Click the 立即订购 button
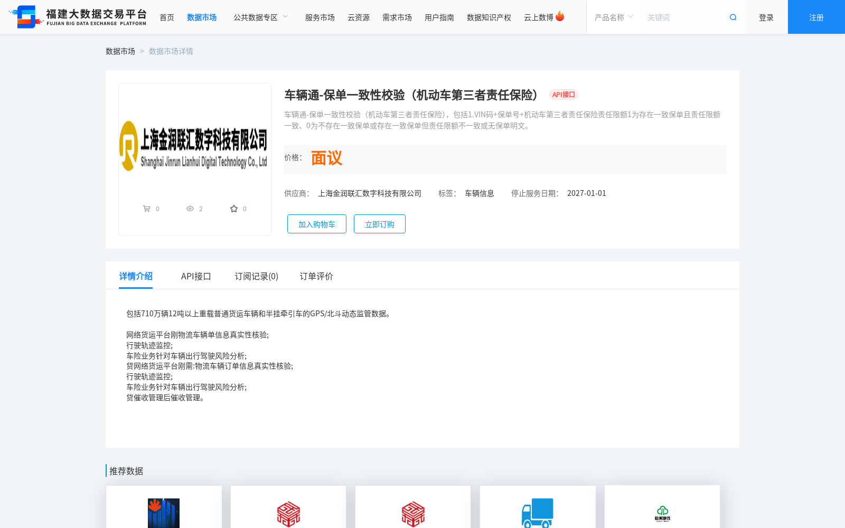 380,224
